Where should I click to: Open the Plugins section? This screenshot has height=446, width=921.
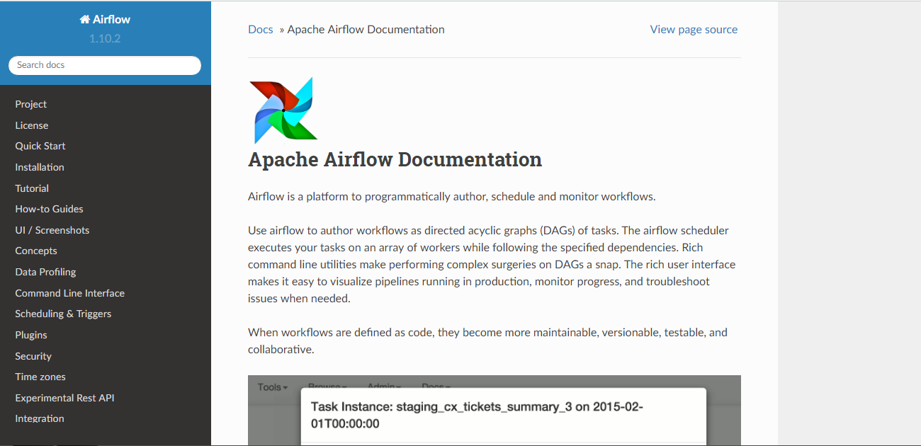pyautogui.click(x=31, y=335)
